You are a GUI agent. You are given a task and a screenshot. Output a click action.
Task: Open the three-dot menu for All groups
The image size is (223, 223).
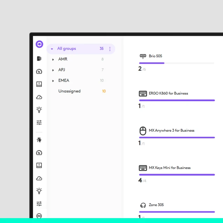pyautogui.click(x=110, y=49)
